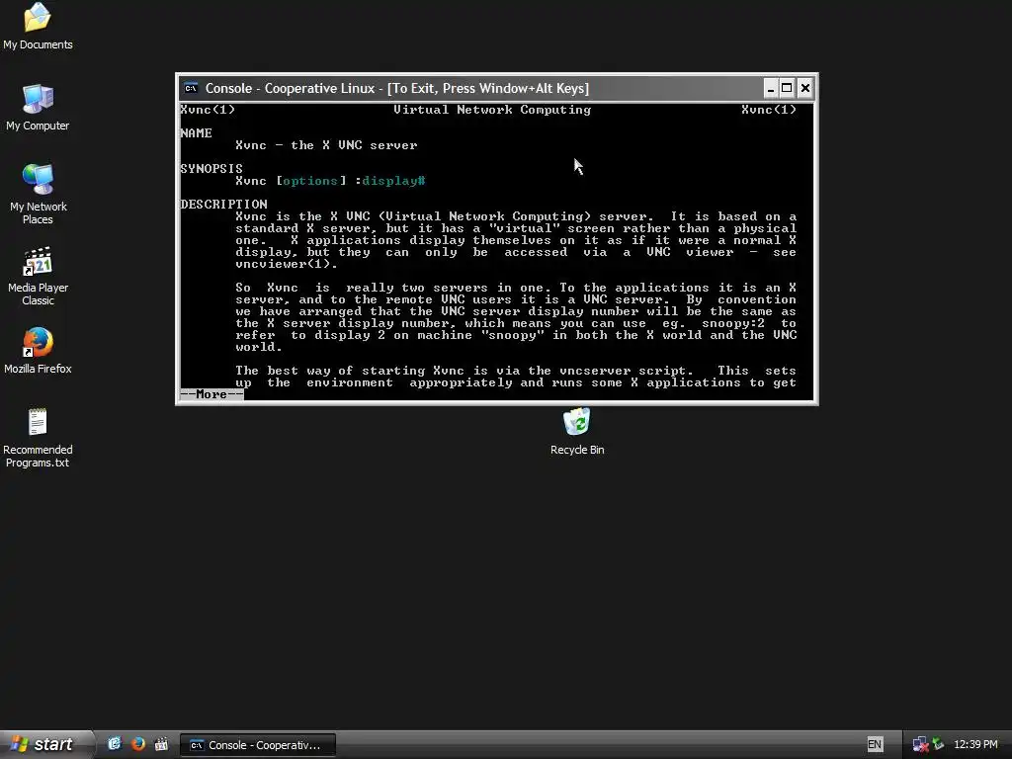Select My Network Places desktop icon
This screenshot has width=1012, height=759.
point(38,194)
